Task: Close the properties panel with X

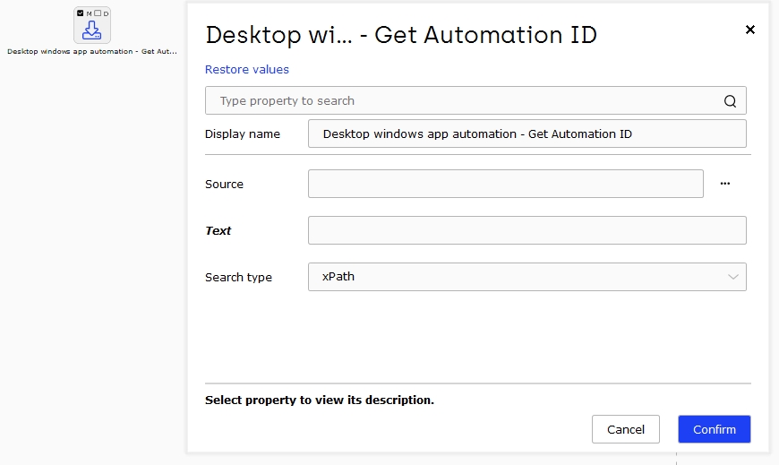Action: 750,30
